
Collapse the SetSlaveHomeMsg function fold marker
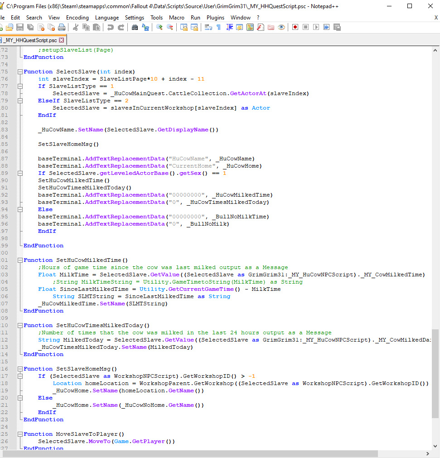(x=20, y=369)
